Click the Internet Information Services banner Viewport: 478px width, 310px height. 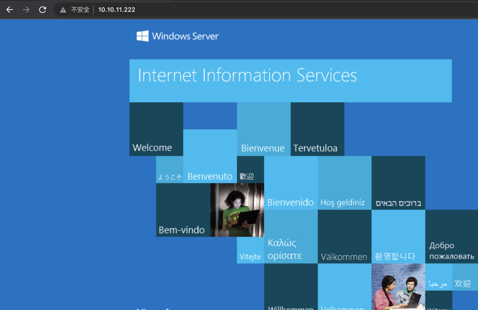[291, 81]
